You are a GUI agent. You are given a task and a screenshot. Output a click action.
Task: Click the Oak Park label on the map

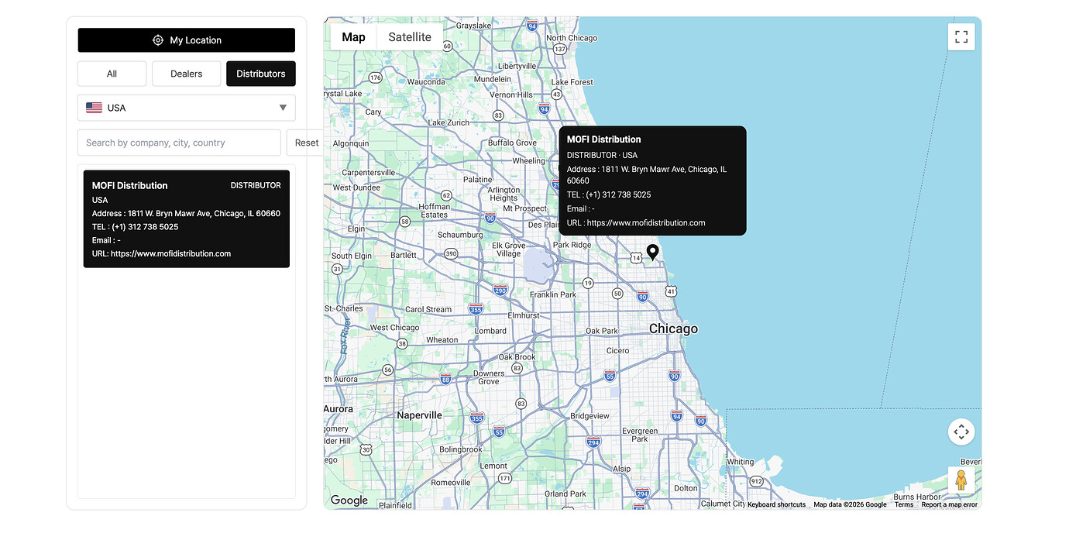click(602, 331)
